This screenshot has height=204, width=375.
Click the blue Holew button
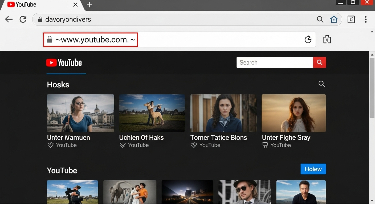pos(313,169)
